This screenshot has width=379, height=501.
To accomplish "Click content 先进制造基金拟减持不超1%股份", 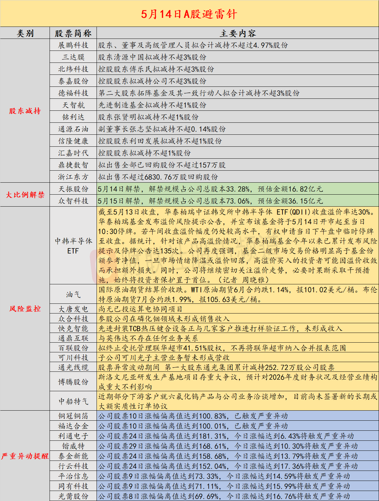I will [x=152, y=105].
